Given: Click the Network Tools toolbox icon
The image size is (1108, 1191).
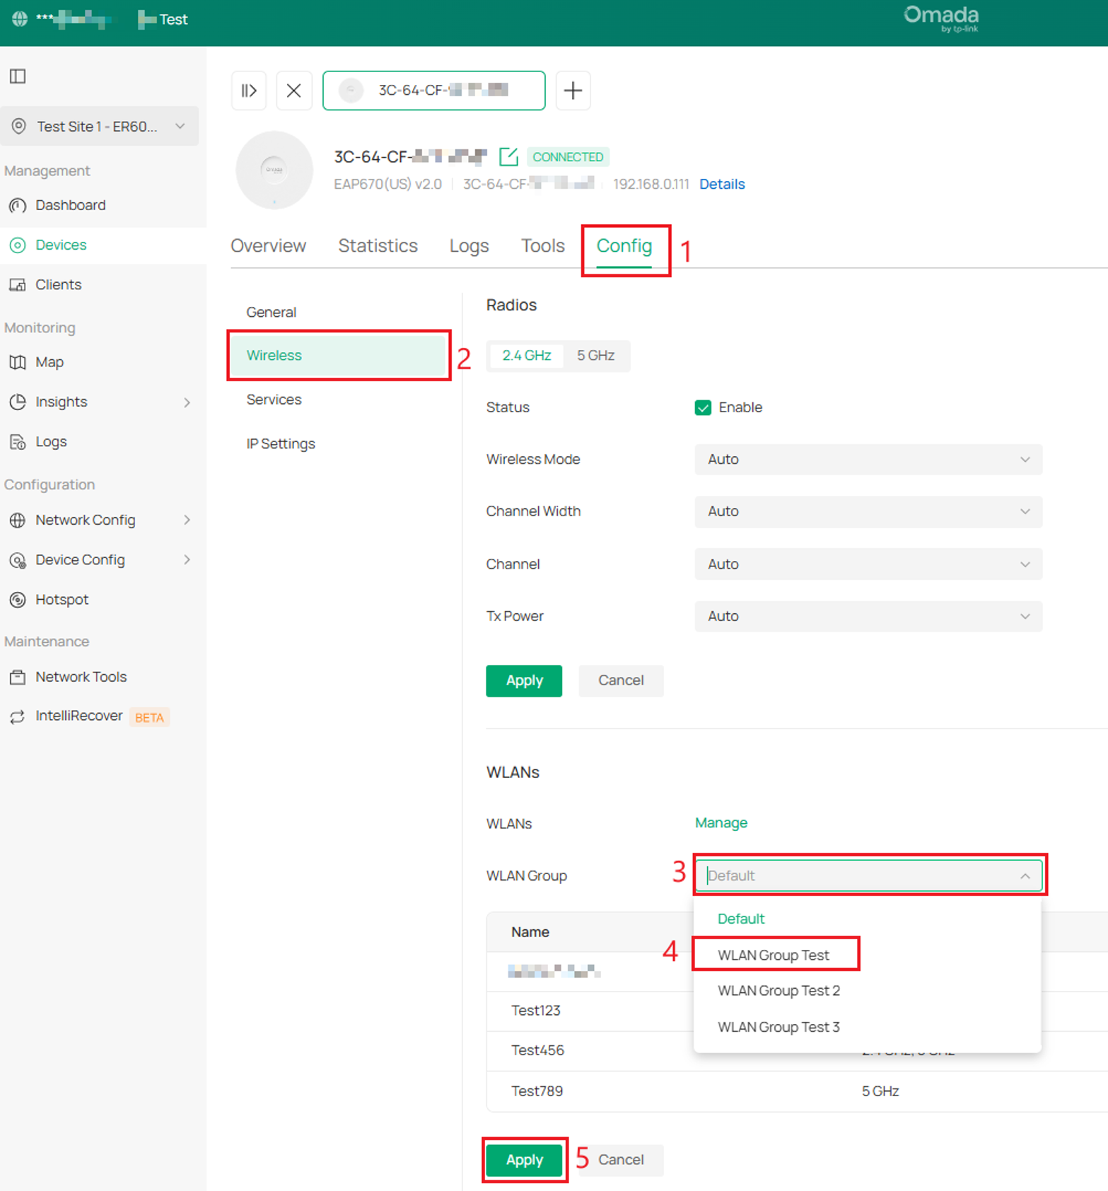Looking at the screenshot, I should point(18,677).
